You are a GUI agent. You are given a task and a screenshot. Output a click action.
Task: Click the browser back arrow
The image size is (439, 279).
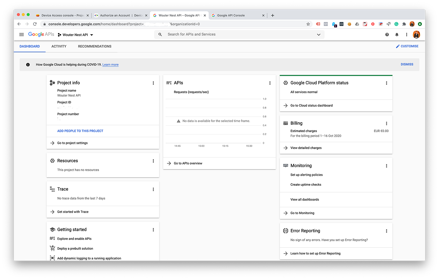pos(19,24)
